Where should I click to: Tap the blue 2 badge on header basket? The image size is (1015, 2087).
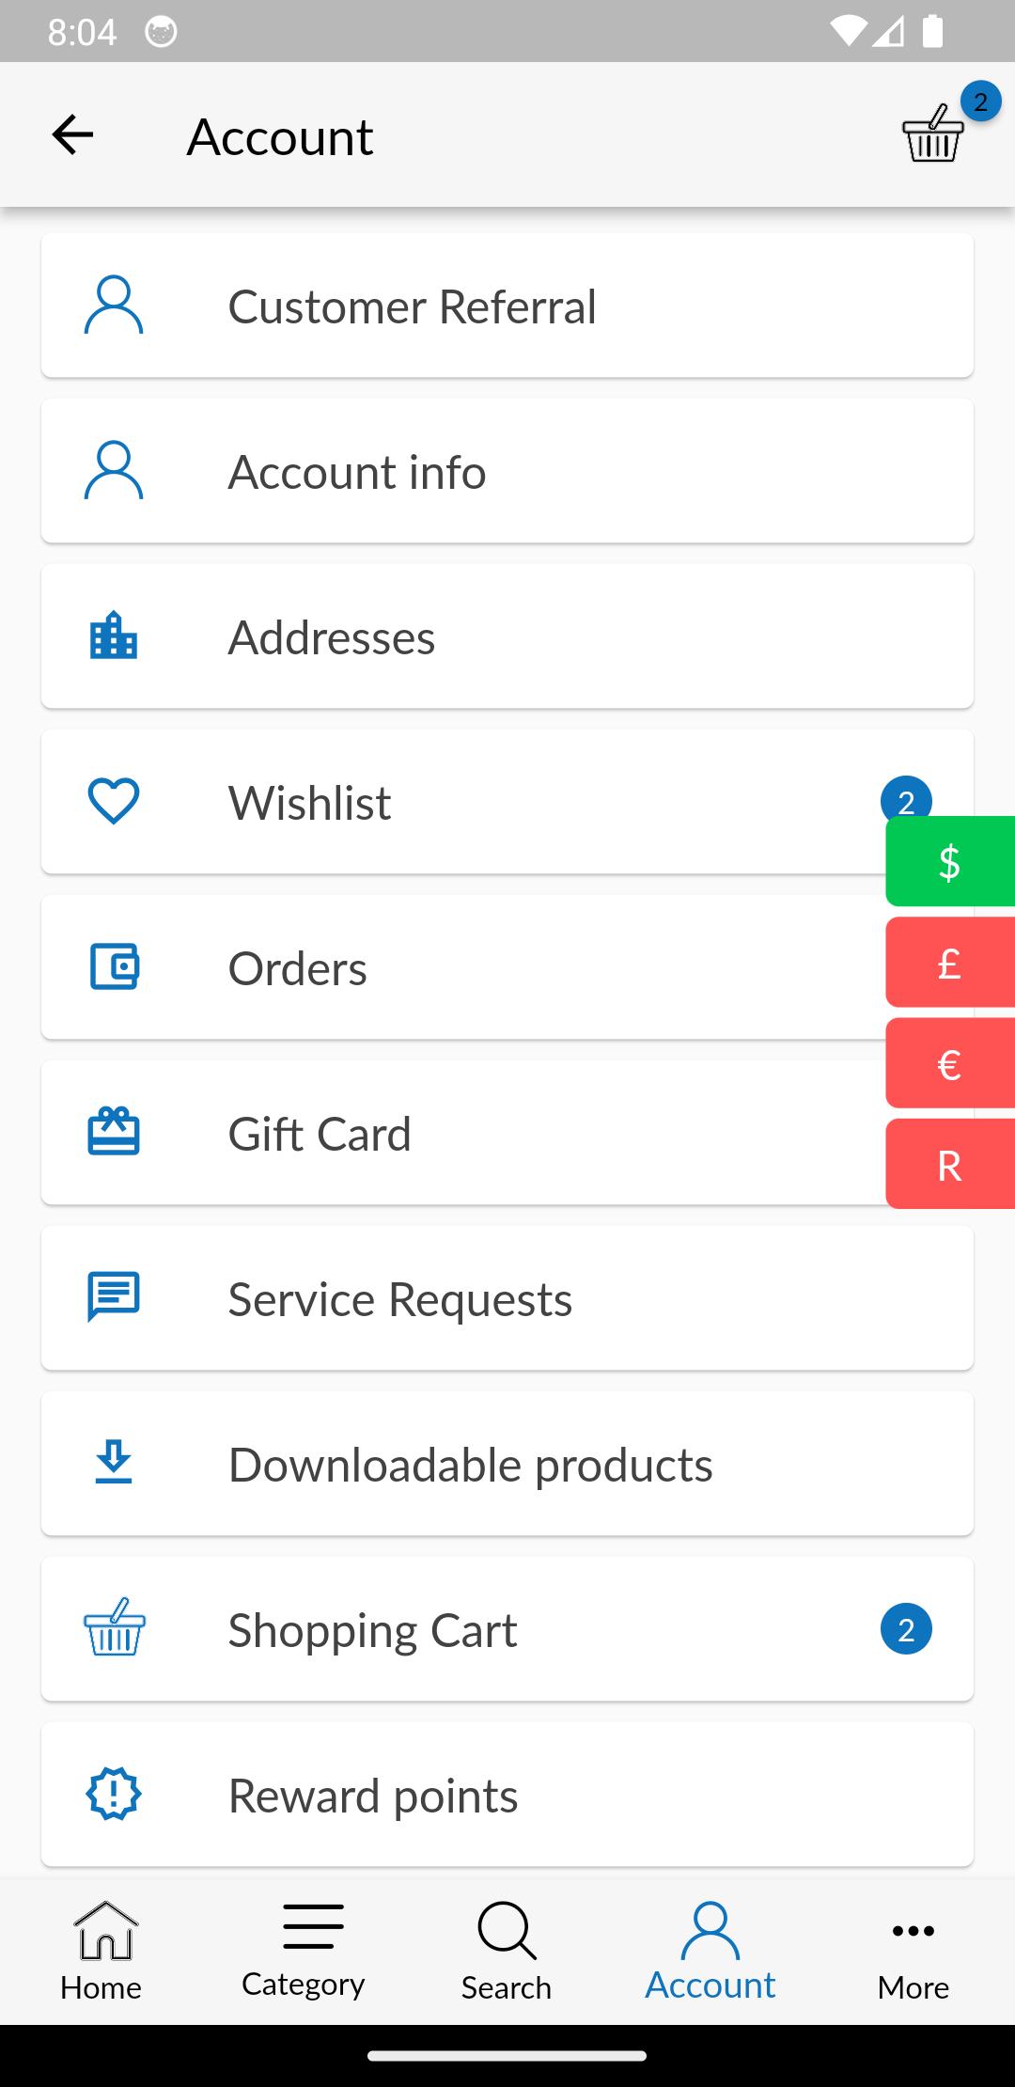(x=980, y=102)
